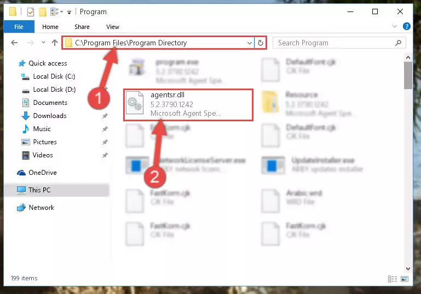This screenshot has height=294, width=421.
Task: Click the vertical scrollbar thumb
Action: 408,75
